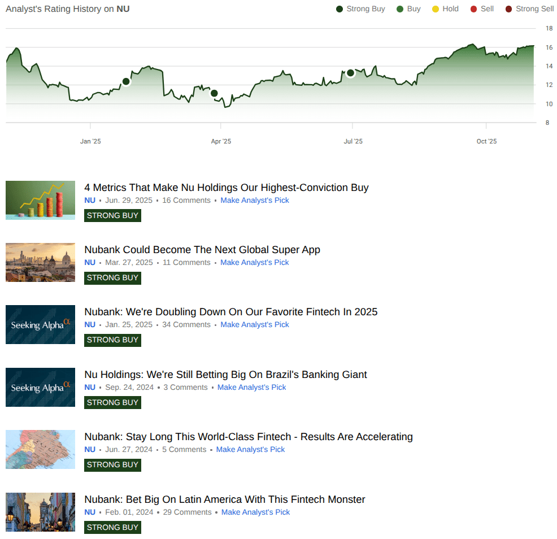The height and width of the screenshot is (539, 557).
Task: Click the yellow Hold legend indicator
Action: (x=434, y=8)
